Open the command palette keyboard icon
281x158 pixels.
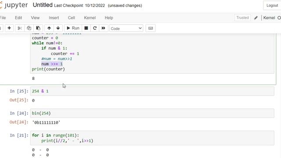click(x=151, y=28)
